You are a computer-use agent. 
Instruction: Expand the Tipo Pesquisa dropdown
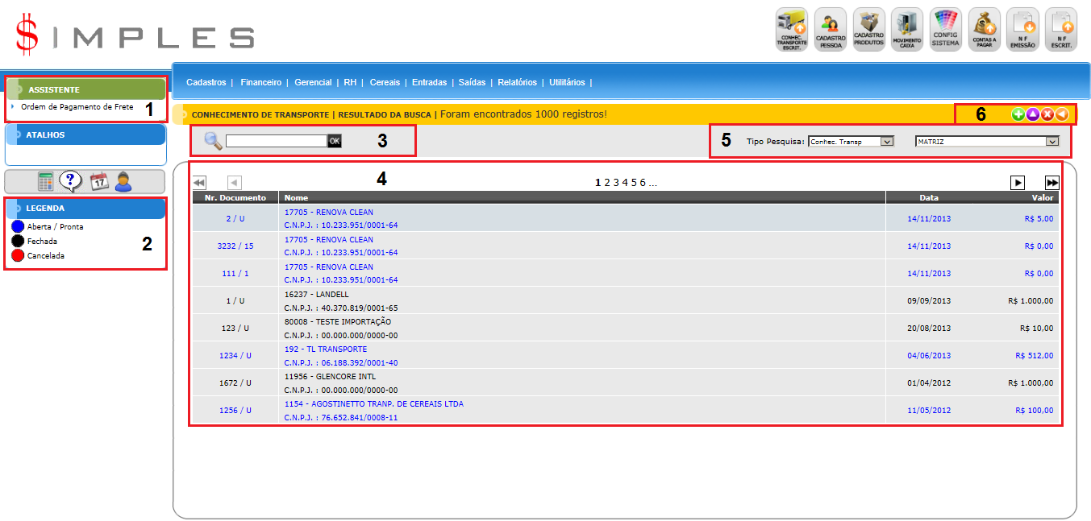(x=851, y=142)
